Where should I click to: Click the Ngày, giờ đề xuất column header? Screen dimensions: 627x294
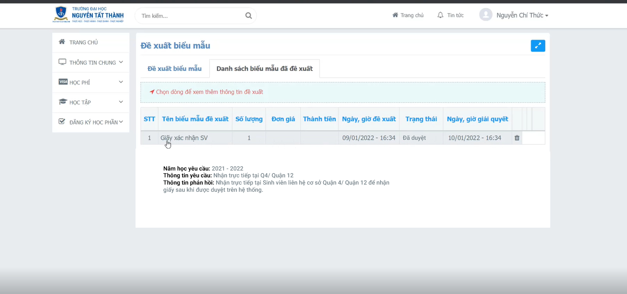click(x=369, y=119)
